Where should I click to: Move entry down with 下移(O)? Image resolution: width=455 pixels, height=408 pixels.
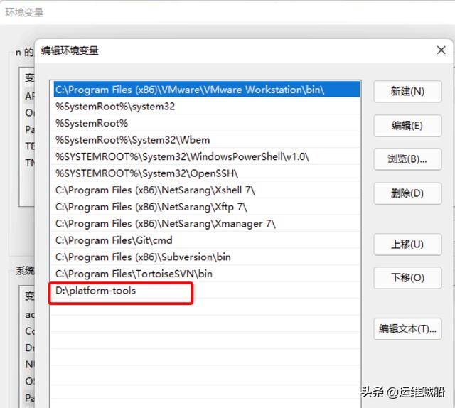click(x=407, y=278)
